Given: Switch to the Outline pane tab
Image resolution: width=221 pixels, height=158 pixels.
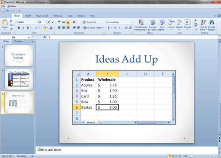Looking at the screenshot, I should pyautogui.click(x=18, y=41).
